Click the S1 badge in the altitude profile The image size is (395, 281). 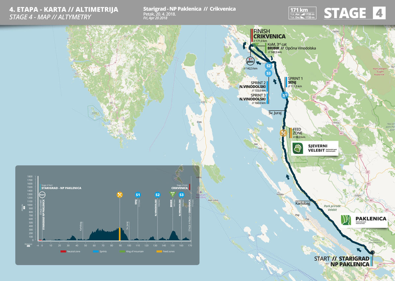click(138, 194)
